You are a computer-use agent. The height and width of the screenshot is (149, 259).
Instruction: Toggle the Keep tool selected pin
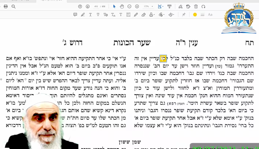point(183,15)
